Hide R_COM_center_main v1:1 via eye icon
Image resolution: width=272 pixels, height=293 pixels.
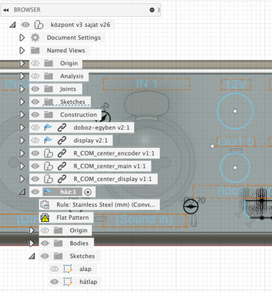tap(35, 166)
